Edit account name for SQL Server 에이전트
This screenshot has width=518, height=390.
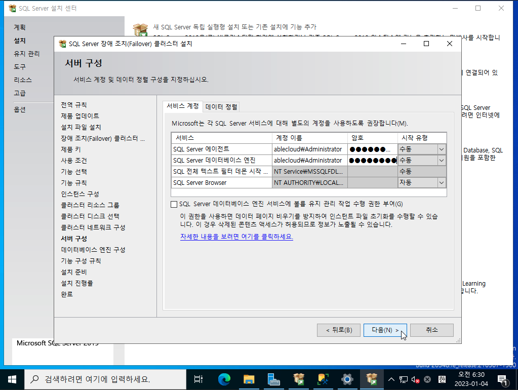click(x=310, y=149)
